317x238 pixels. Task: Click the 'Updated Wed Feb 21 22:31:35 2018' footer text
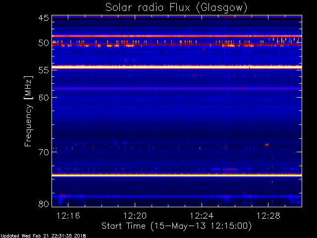[43, 236]
